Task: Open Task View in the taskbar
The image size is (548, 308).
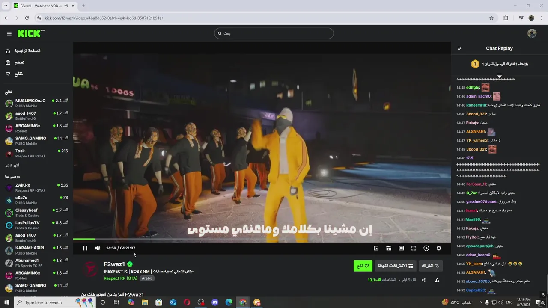Action: tap(116, 302)
